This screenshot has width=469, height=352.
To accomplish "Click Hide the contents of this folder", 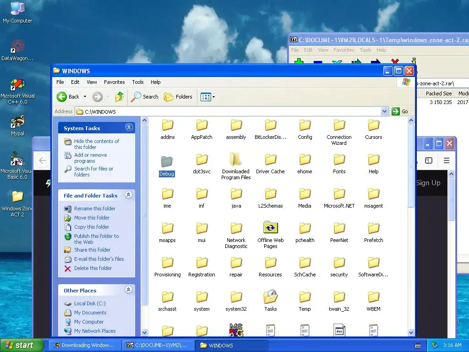I will point(96,144).
